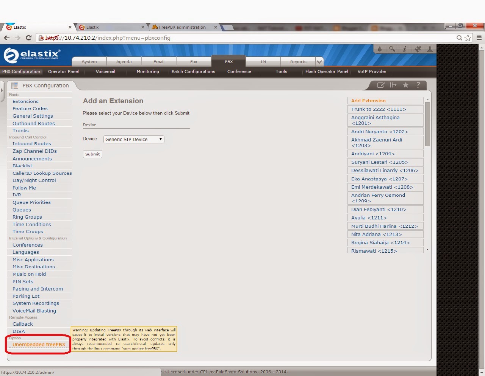The width and height of the screenshot is (485, 376).
Task: Open the search magnifier icon in Elastix header
Action: (x=392, y=49)
